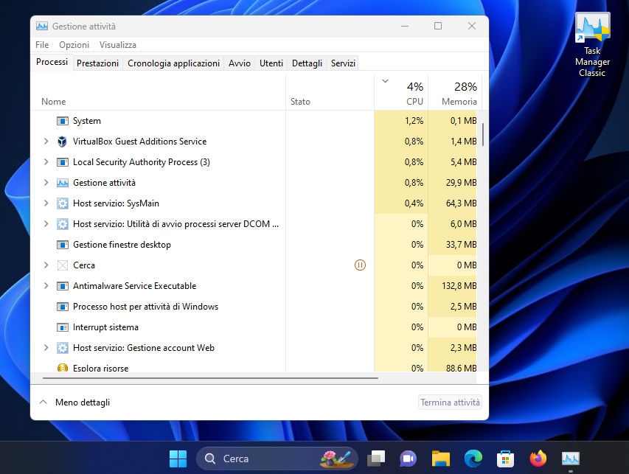629x474 pixels.
Task: Select the Gestione finestre desktop row name
Action: (122, 245)
